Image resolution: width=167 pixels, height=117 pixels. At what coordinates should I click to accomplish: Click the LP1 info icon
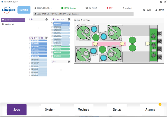tap(46, 19)
